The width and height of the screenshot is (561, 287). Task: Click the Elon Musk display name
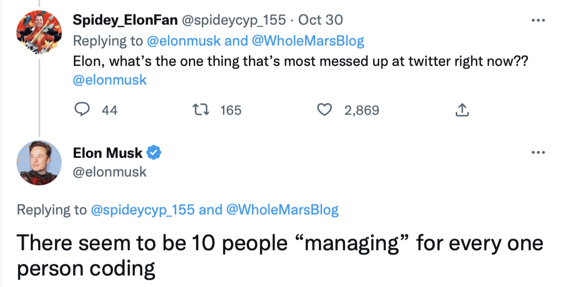[x=107, y=153]
